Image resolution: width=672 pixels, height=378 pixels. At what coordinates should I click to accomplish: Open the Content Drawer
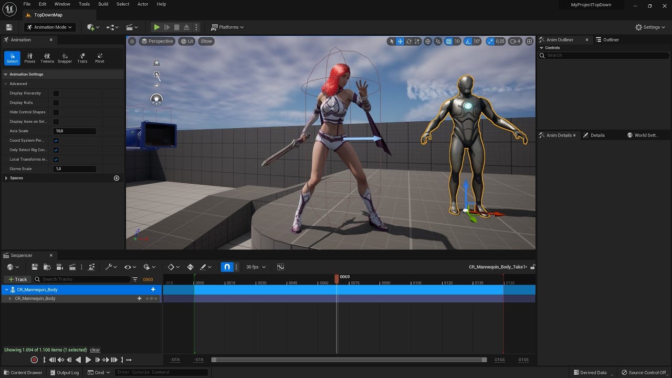[23, 373]
